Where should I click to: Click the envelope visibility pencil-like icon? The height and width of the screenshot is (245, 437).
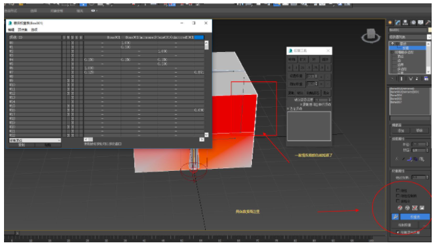coord(403,159)
